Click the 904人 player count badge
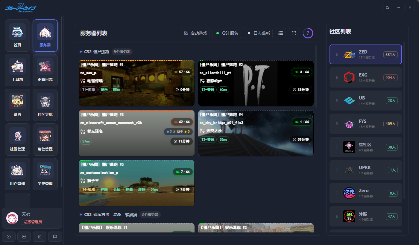The width and height of the screenshot is (419, 245). pos(391,78)
